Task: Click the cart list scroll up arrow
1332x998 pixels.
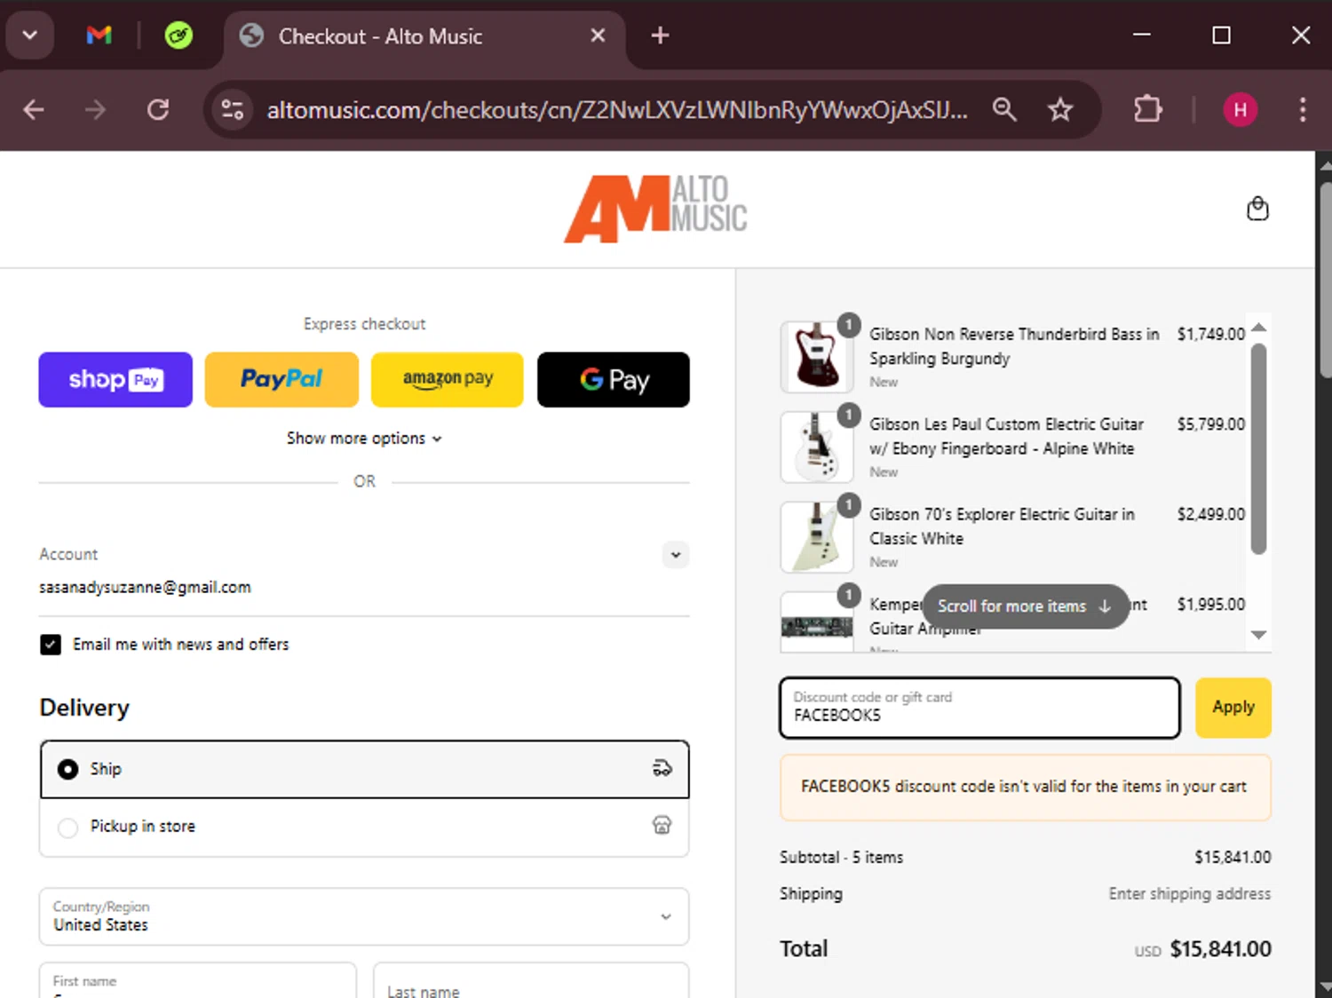Action: point(1258,329)
